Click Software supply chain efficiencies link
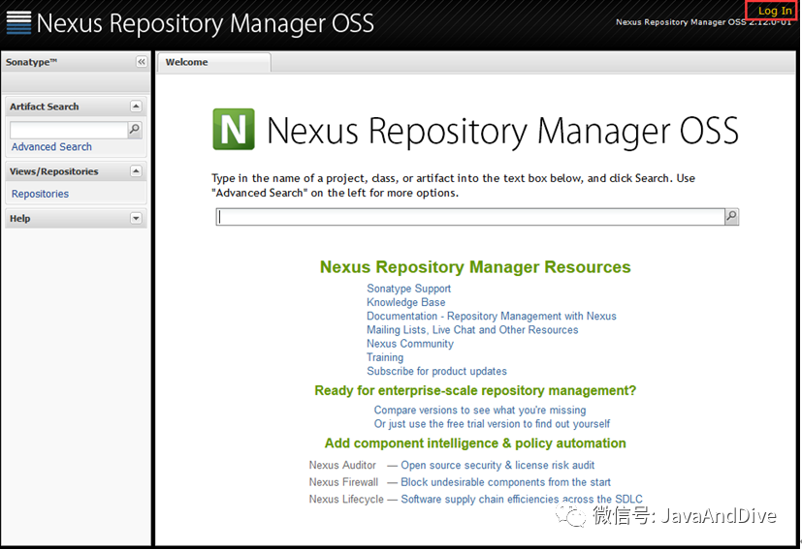This screenshot has height=550, width=802. 522,499
